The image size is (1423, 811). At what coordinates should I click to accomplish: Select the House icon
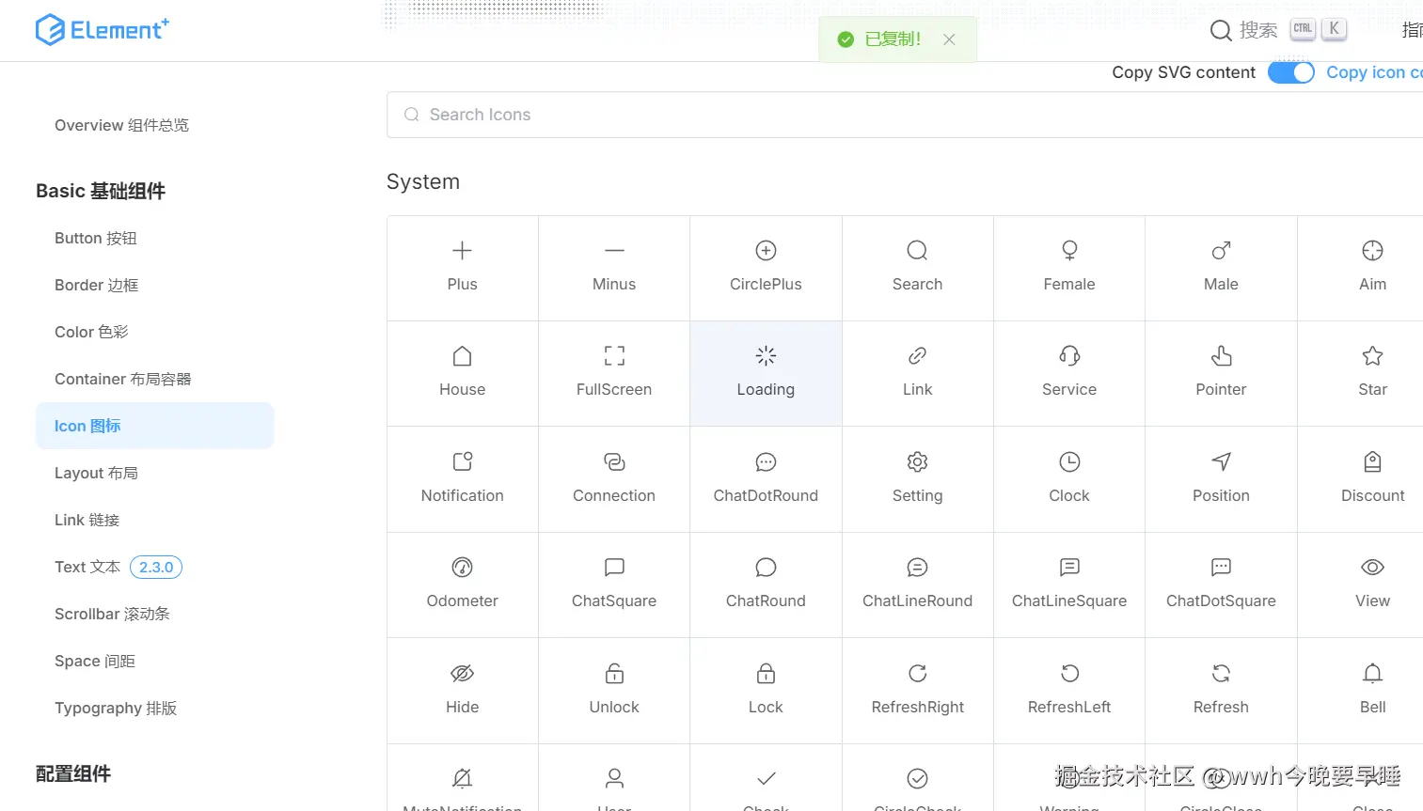click(463, 374)
